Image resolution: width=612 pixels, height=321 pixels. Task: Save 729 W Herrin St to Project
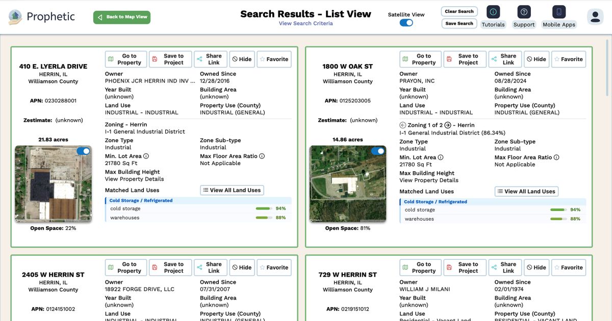[465, 267]
